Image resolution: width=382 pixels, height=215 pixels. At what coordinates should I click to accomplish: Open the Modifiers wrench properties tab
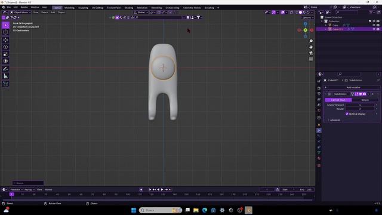pos(319,131)
